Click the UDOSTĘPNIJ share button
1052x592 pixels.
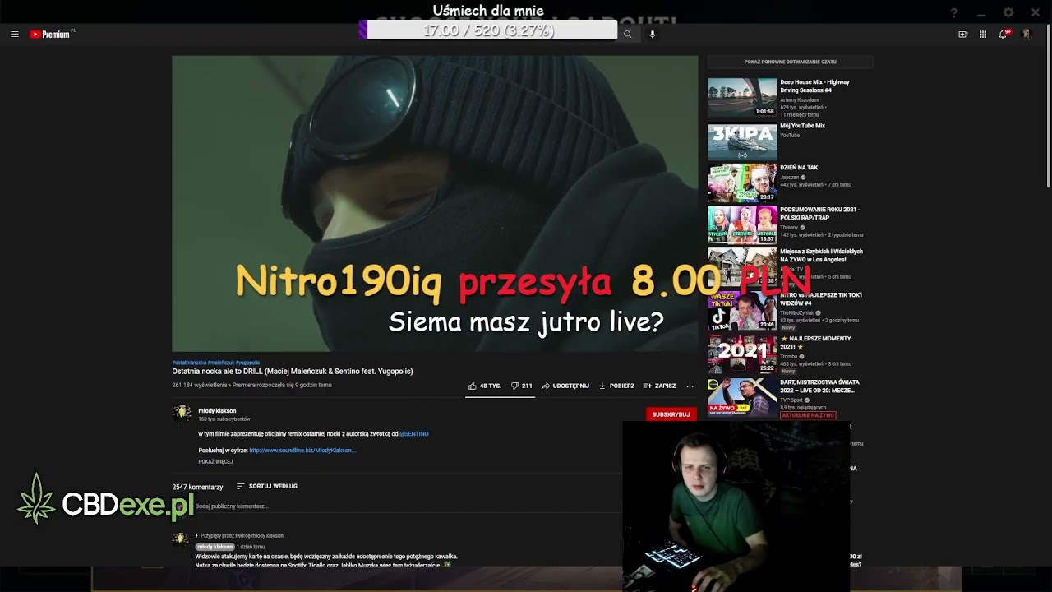coord(565,386)
